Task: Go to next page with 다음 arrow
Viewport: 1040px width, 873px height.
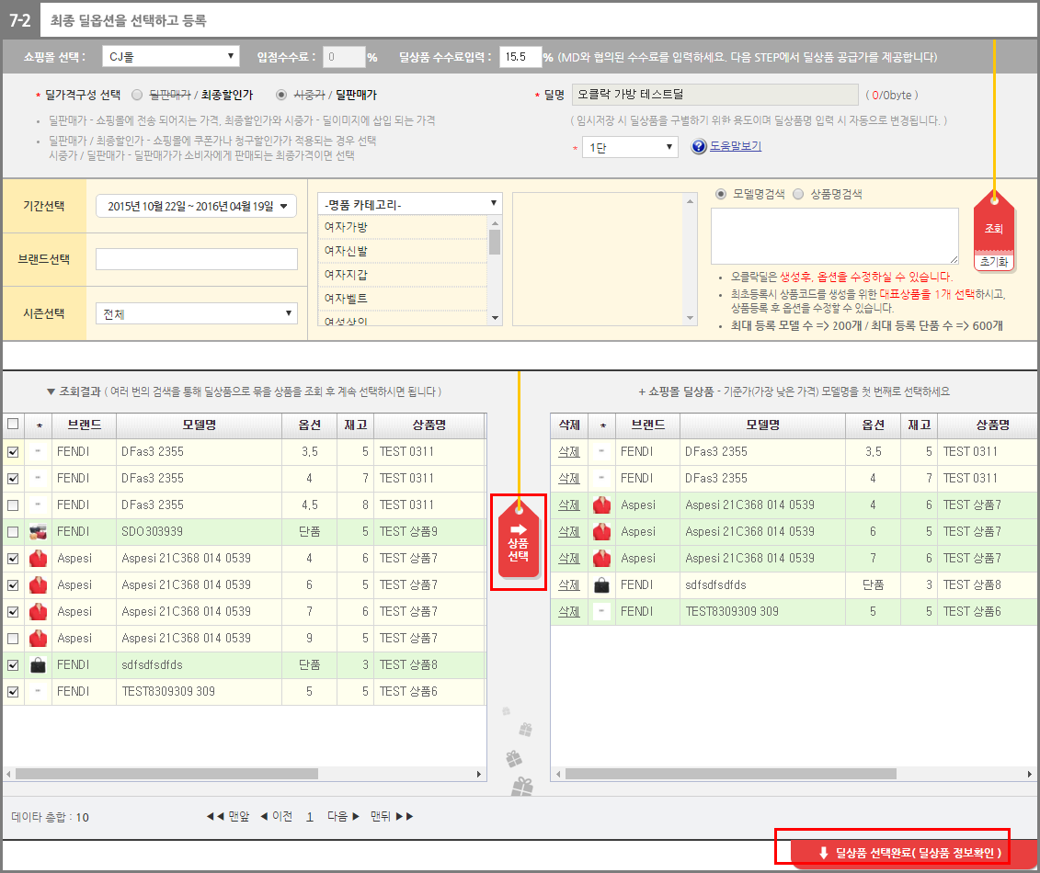Action: (343, 816)
